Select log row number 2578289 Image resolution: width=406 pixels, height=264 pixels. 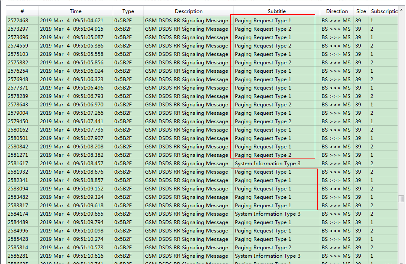(x=202, y=96)
